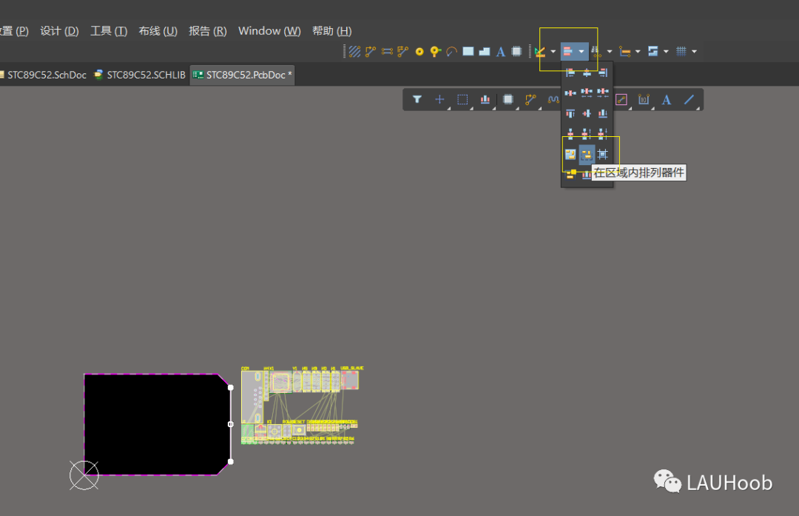
Task: Open the 工具(T) menu
Action: tap(108, 30)
